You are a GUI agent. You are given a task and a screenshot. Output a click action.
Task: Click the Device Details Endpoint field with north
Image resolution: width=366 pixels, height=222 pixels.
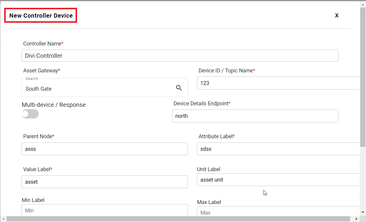255,116
